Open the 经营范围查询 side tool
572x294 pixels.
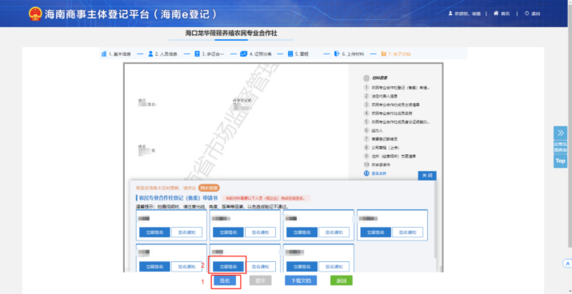point(560,147)
